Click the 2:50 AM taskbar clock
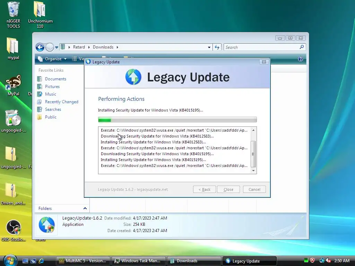This screenshot has height=266, width=355. 341,260
